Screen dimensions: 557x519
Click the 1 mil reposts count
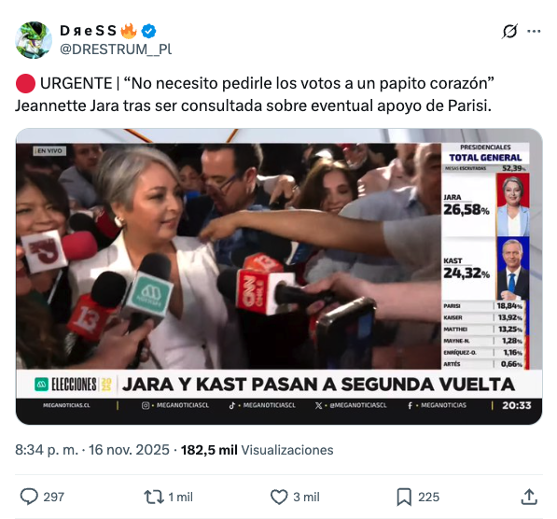pyautogui.click(x=180, y=497)
